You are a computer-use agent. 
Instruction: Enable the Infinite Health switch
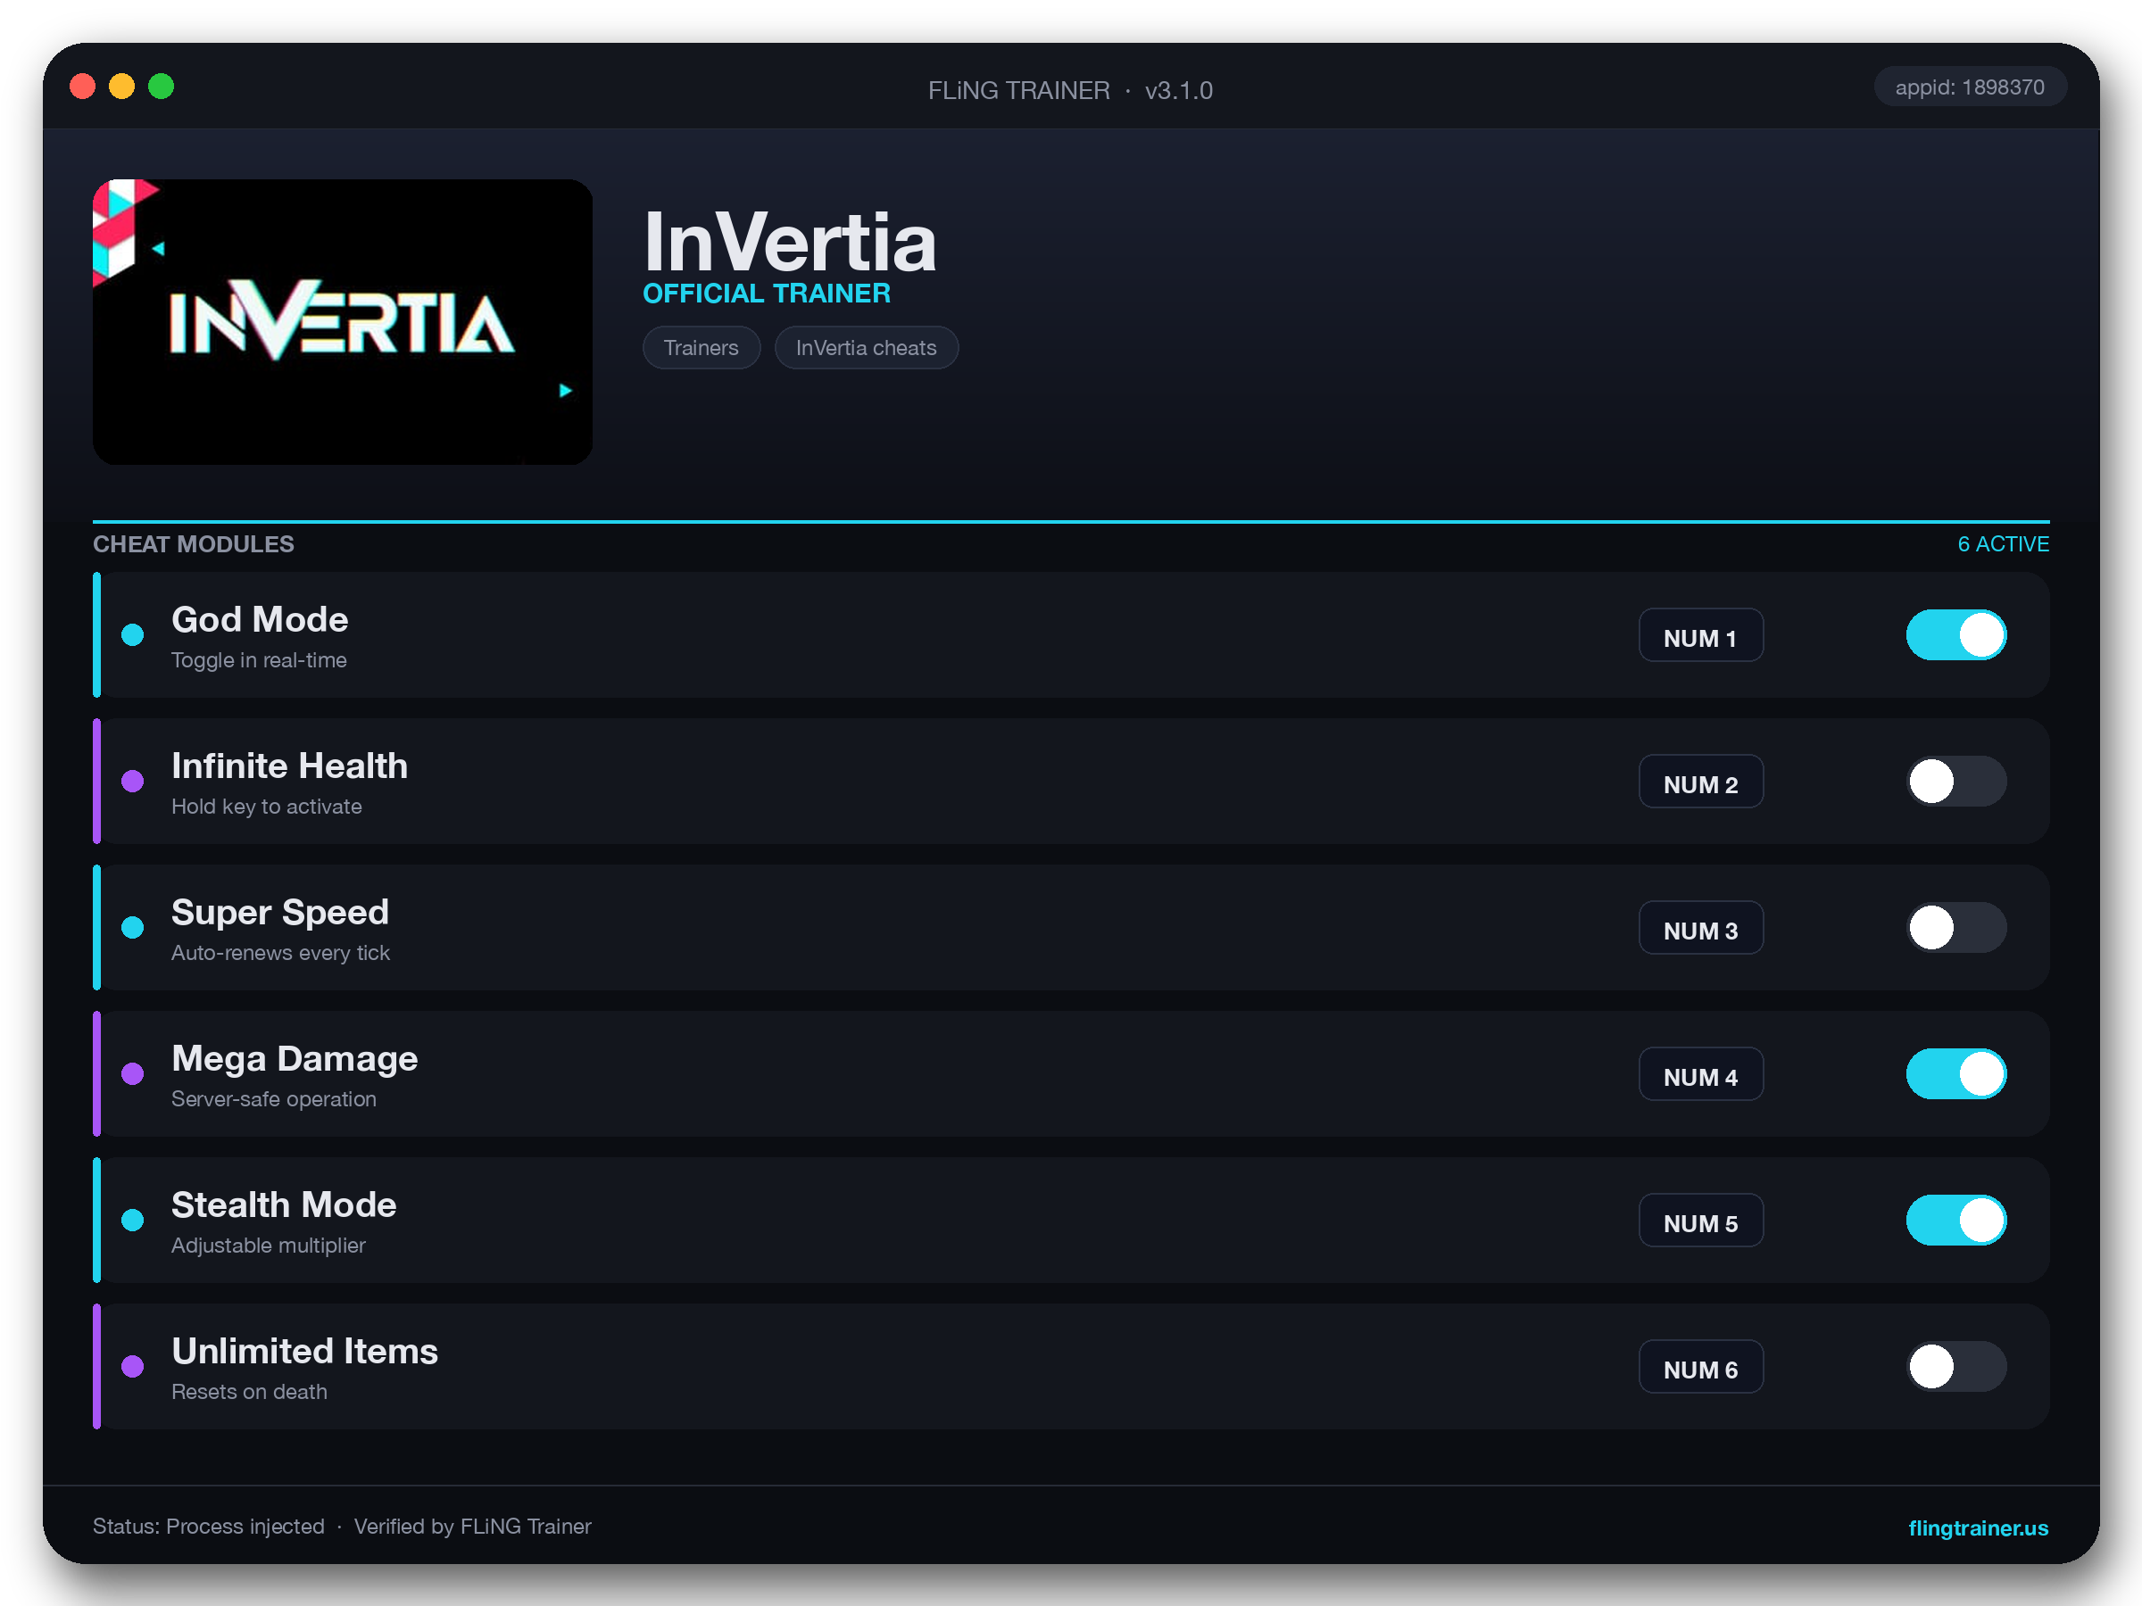(1956, 782)
